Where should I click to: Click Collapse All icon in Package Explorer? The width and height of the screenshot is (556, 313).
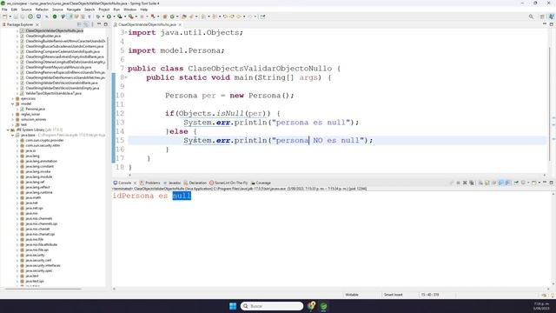point(79,24)
